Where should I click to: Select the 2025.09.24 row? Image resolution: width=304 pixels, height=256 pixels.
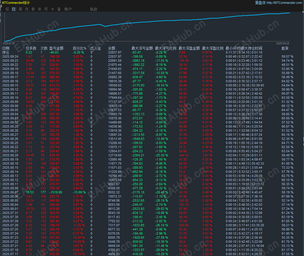pyautogui.click(x=148, y=57)
